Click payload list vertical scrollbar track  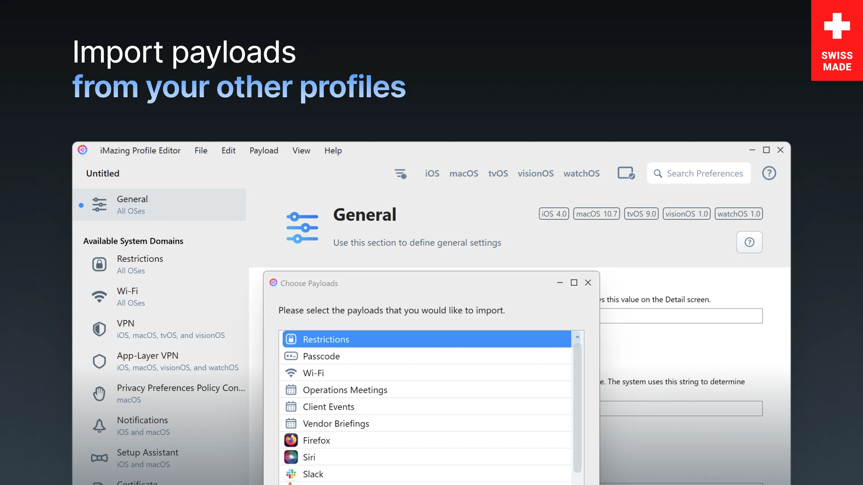pyautogui.click(x=577, y=409)
